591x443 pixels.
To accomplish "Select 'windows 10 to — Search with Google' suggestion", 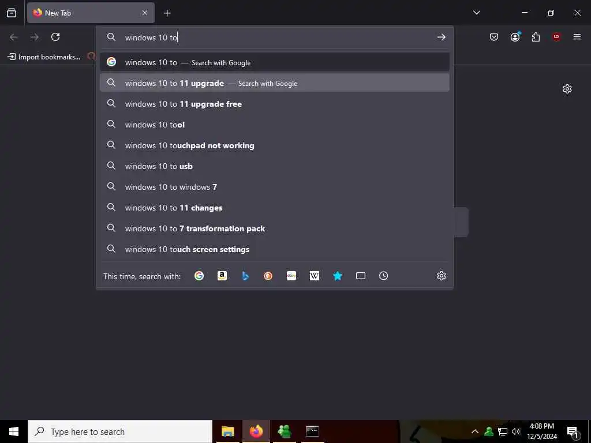I will (274, 62).
